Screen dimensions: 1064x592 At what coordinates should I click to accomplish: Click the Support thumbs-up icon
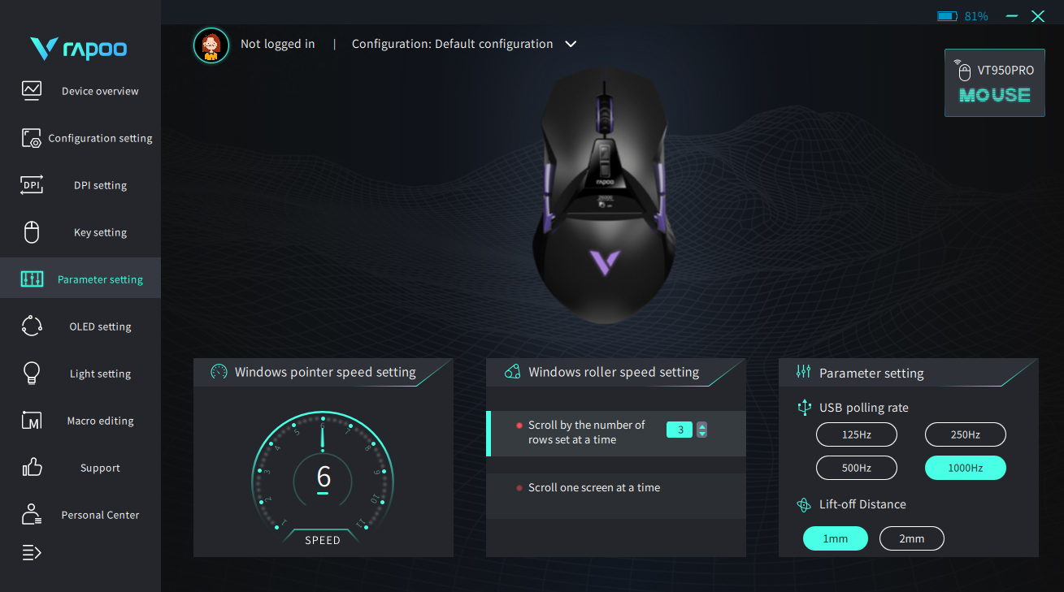click(32, 467)
